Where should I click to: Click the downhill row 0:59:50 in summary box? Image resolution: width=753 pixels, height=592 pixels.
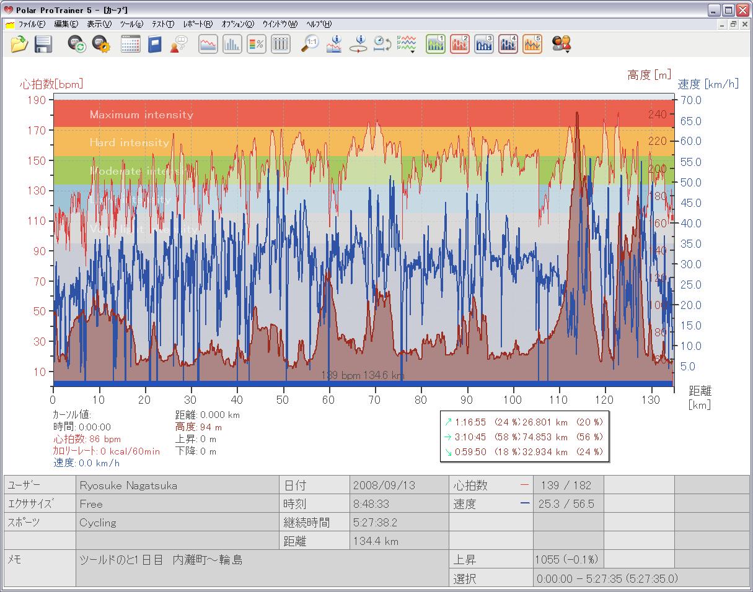pos(524,451)
